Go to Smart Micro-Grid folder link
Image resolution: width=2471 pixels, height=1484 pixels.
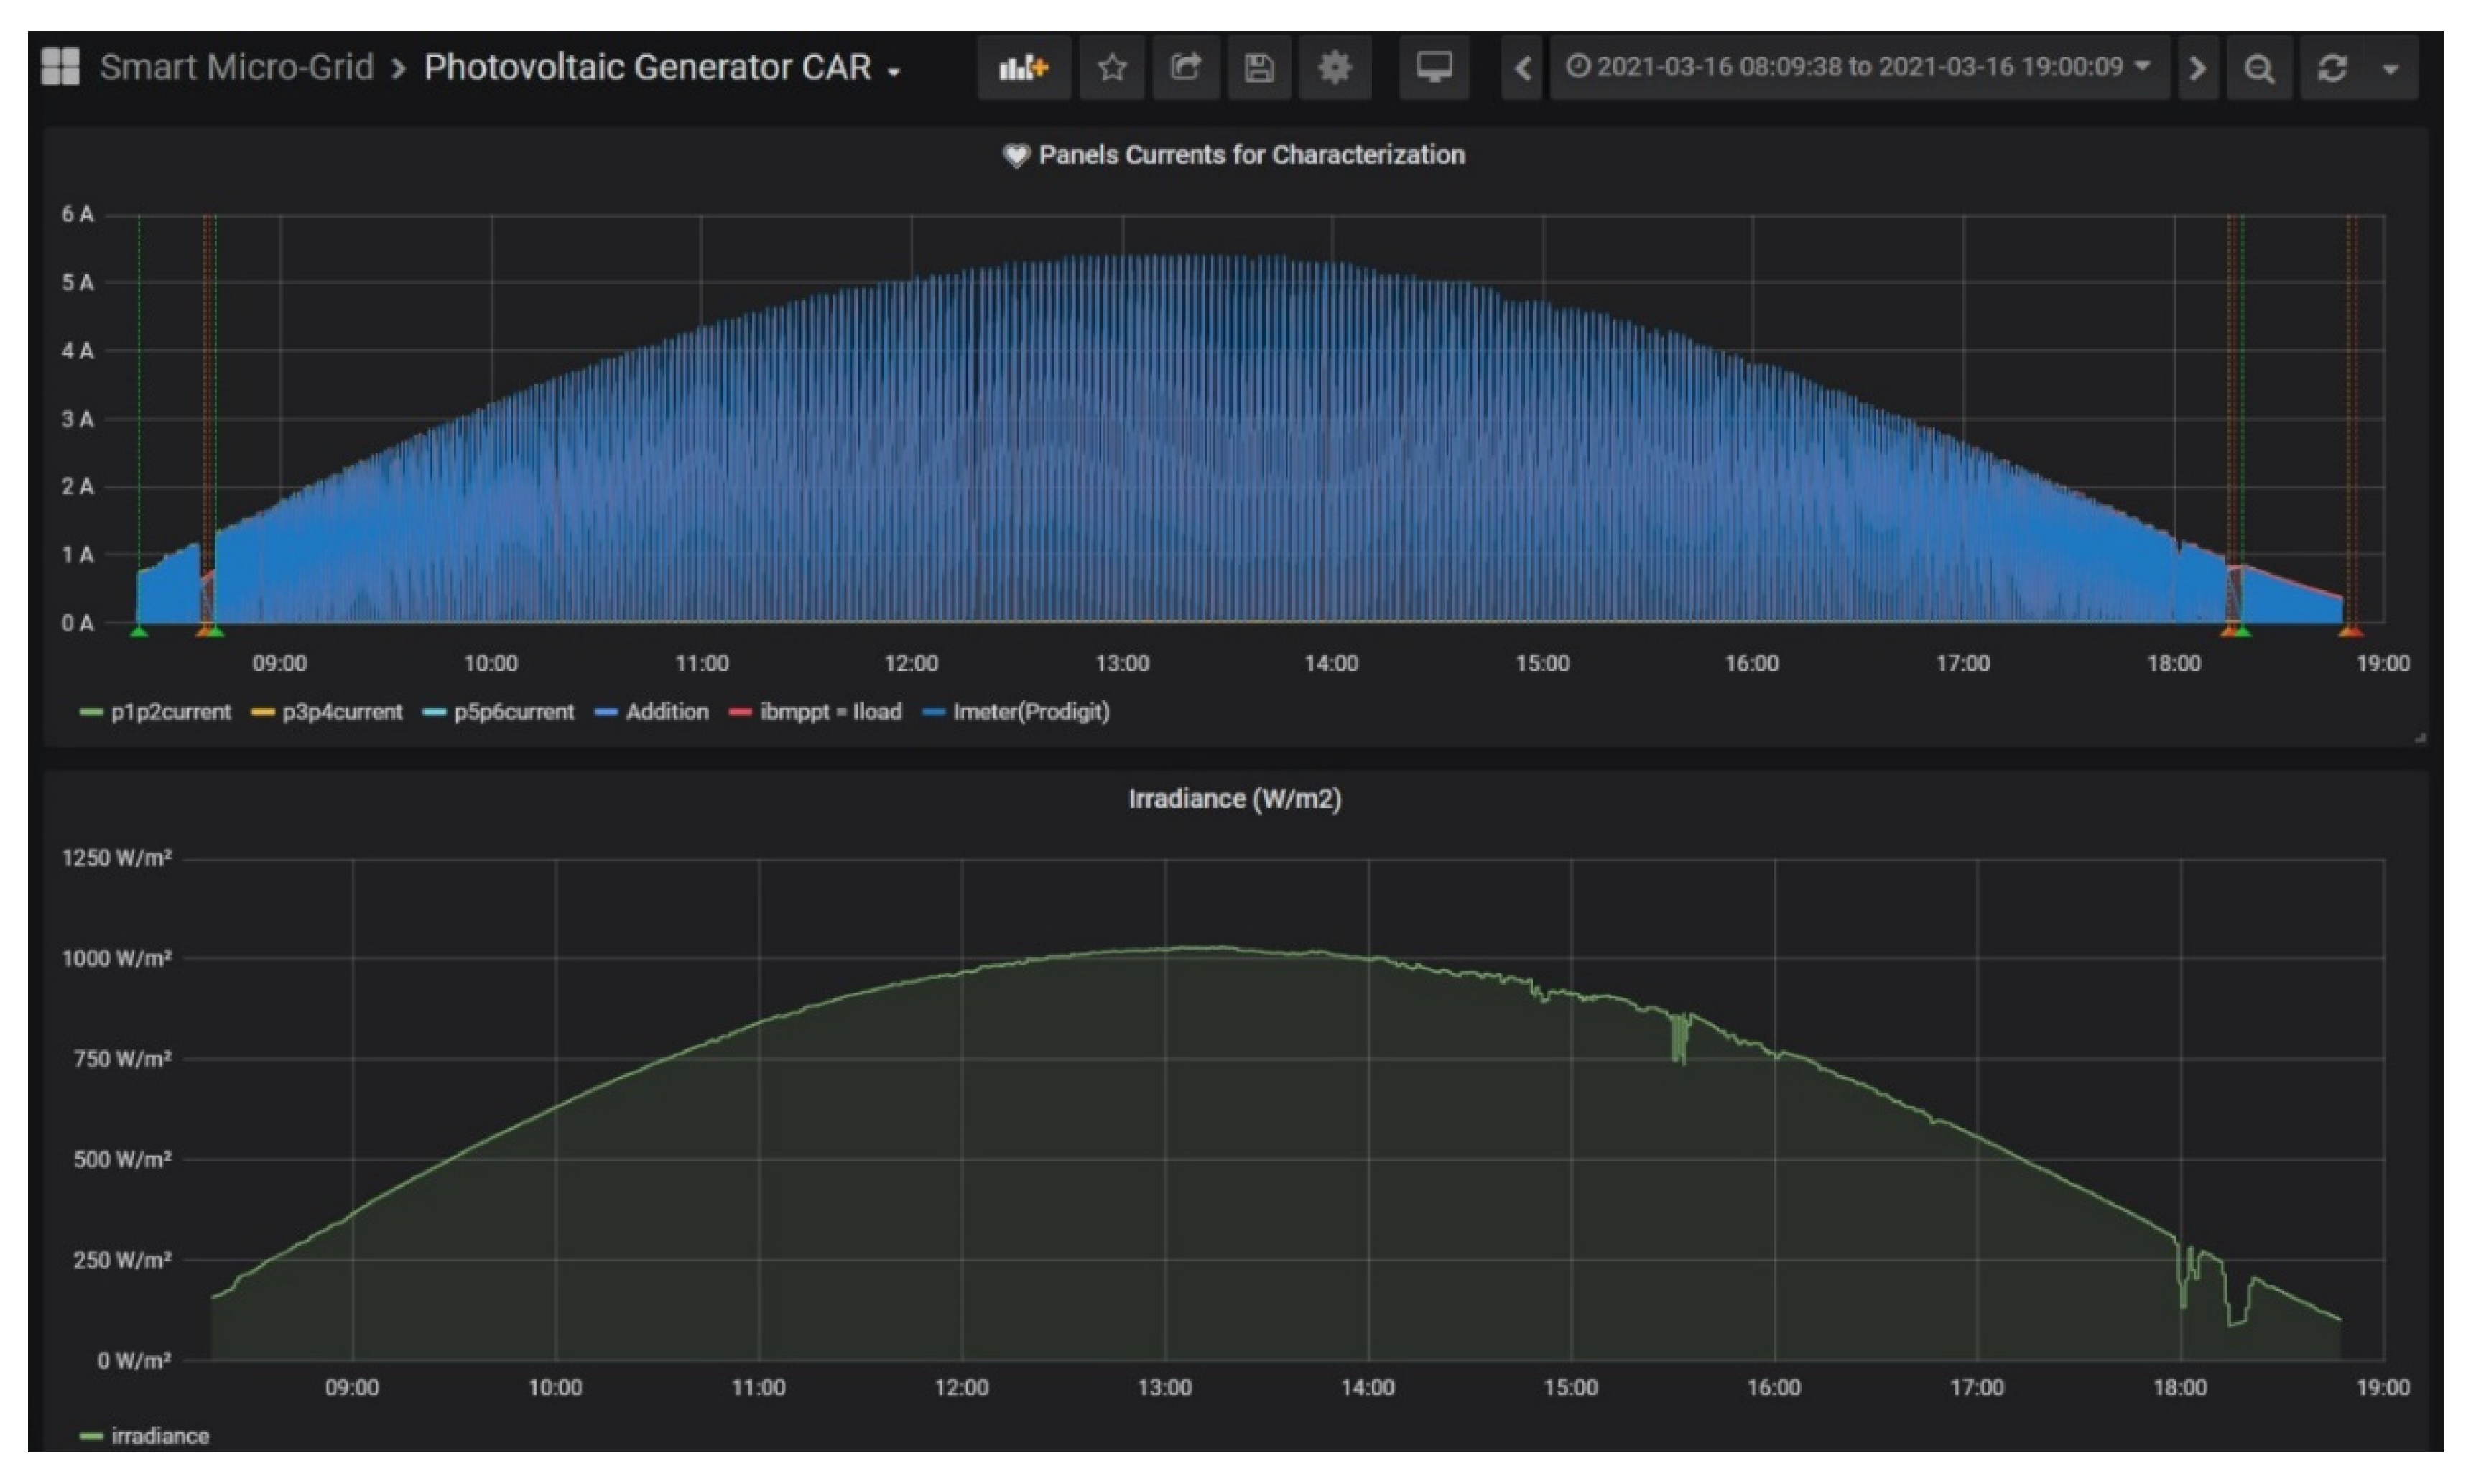(x=236, y=68)
